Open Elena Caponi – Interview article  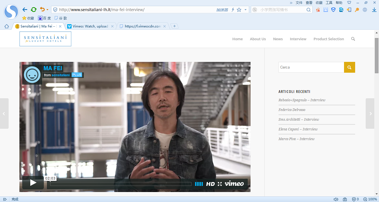point(298,129)
